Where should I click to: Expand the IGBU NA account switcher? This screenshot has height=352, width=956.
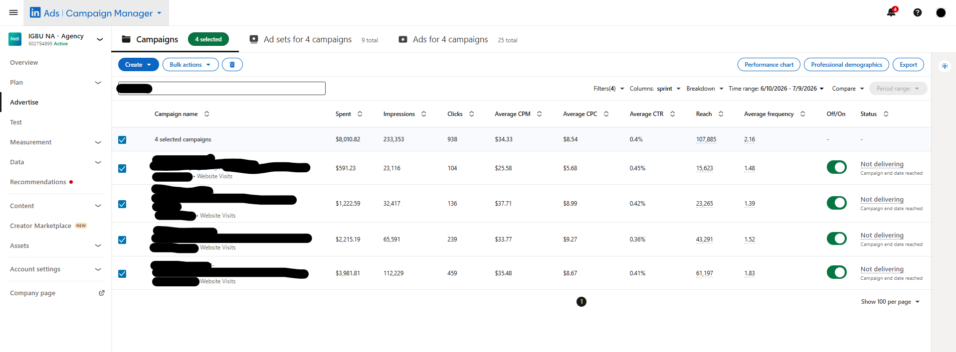[100, 39]
